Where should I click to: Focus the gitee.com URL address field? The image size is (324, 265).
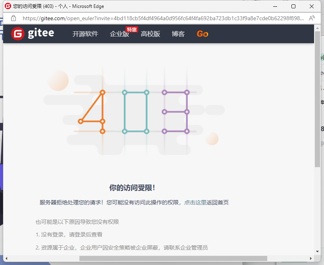pyautogui.click(x=163, y=18)
